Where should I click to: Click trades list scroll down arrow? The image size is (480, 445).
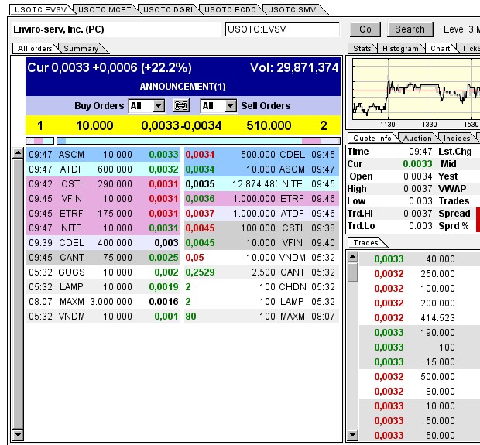coord(352,436)
